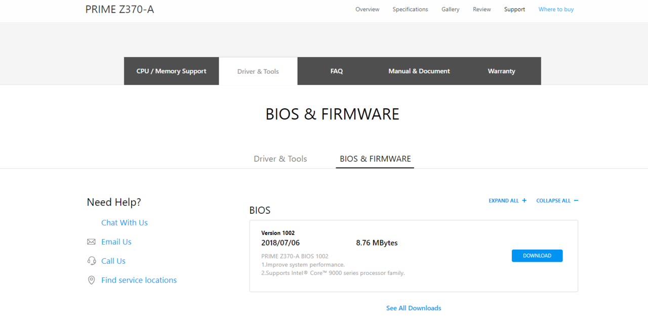The height and width of the screenshot is (327, 648).
Task: Click the Need Help? heading
Action: pyautogui.click(x=114, y=202)
